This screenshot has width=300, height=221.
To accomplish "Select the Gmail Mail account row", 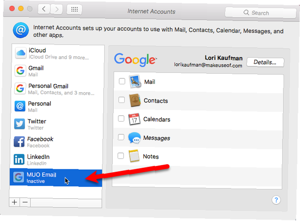I will click(58, 71).
